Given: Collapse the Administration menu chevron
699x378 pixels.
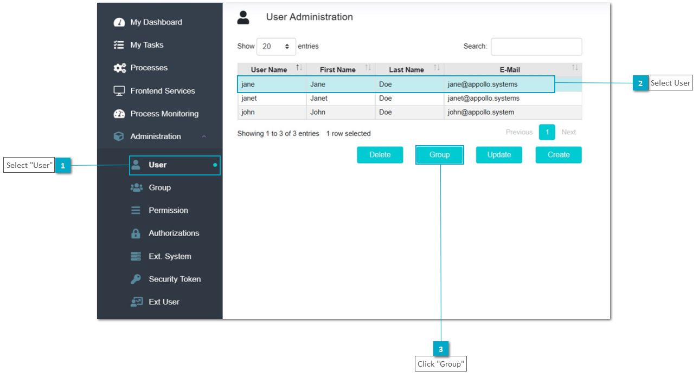Looking at the screenshot, I should tap(204, 136).
